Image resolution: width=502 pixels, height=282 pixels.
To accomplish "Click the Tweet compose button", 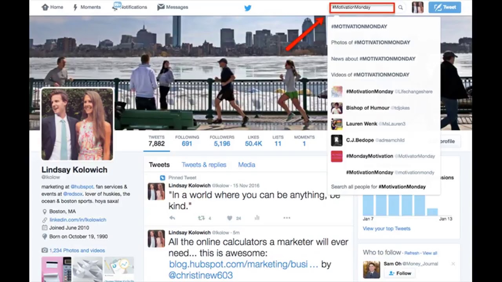I will tap(445, 7).
